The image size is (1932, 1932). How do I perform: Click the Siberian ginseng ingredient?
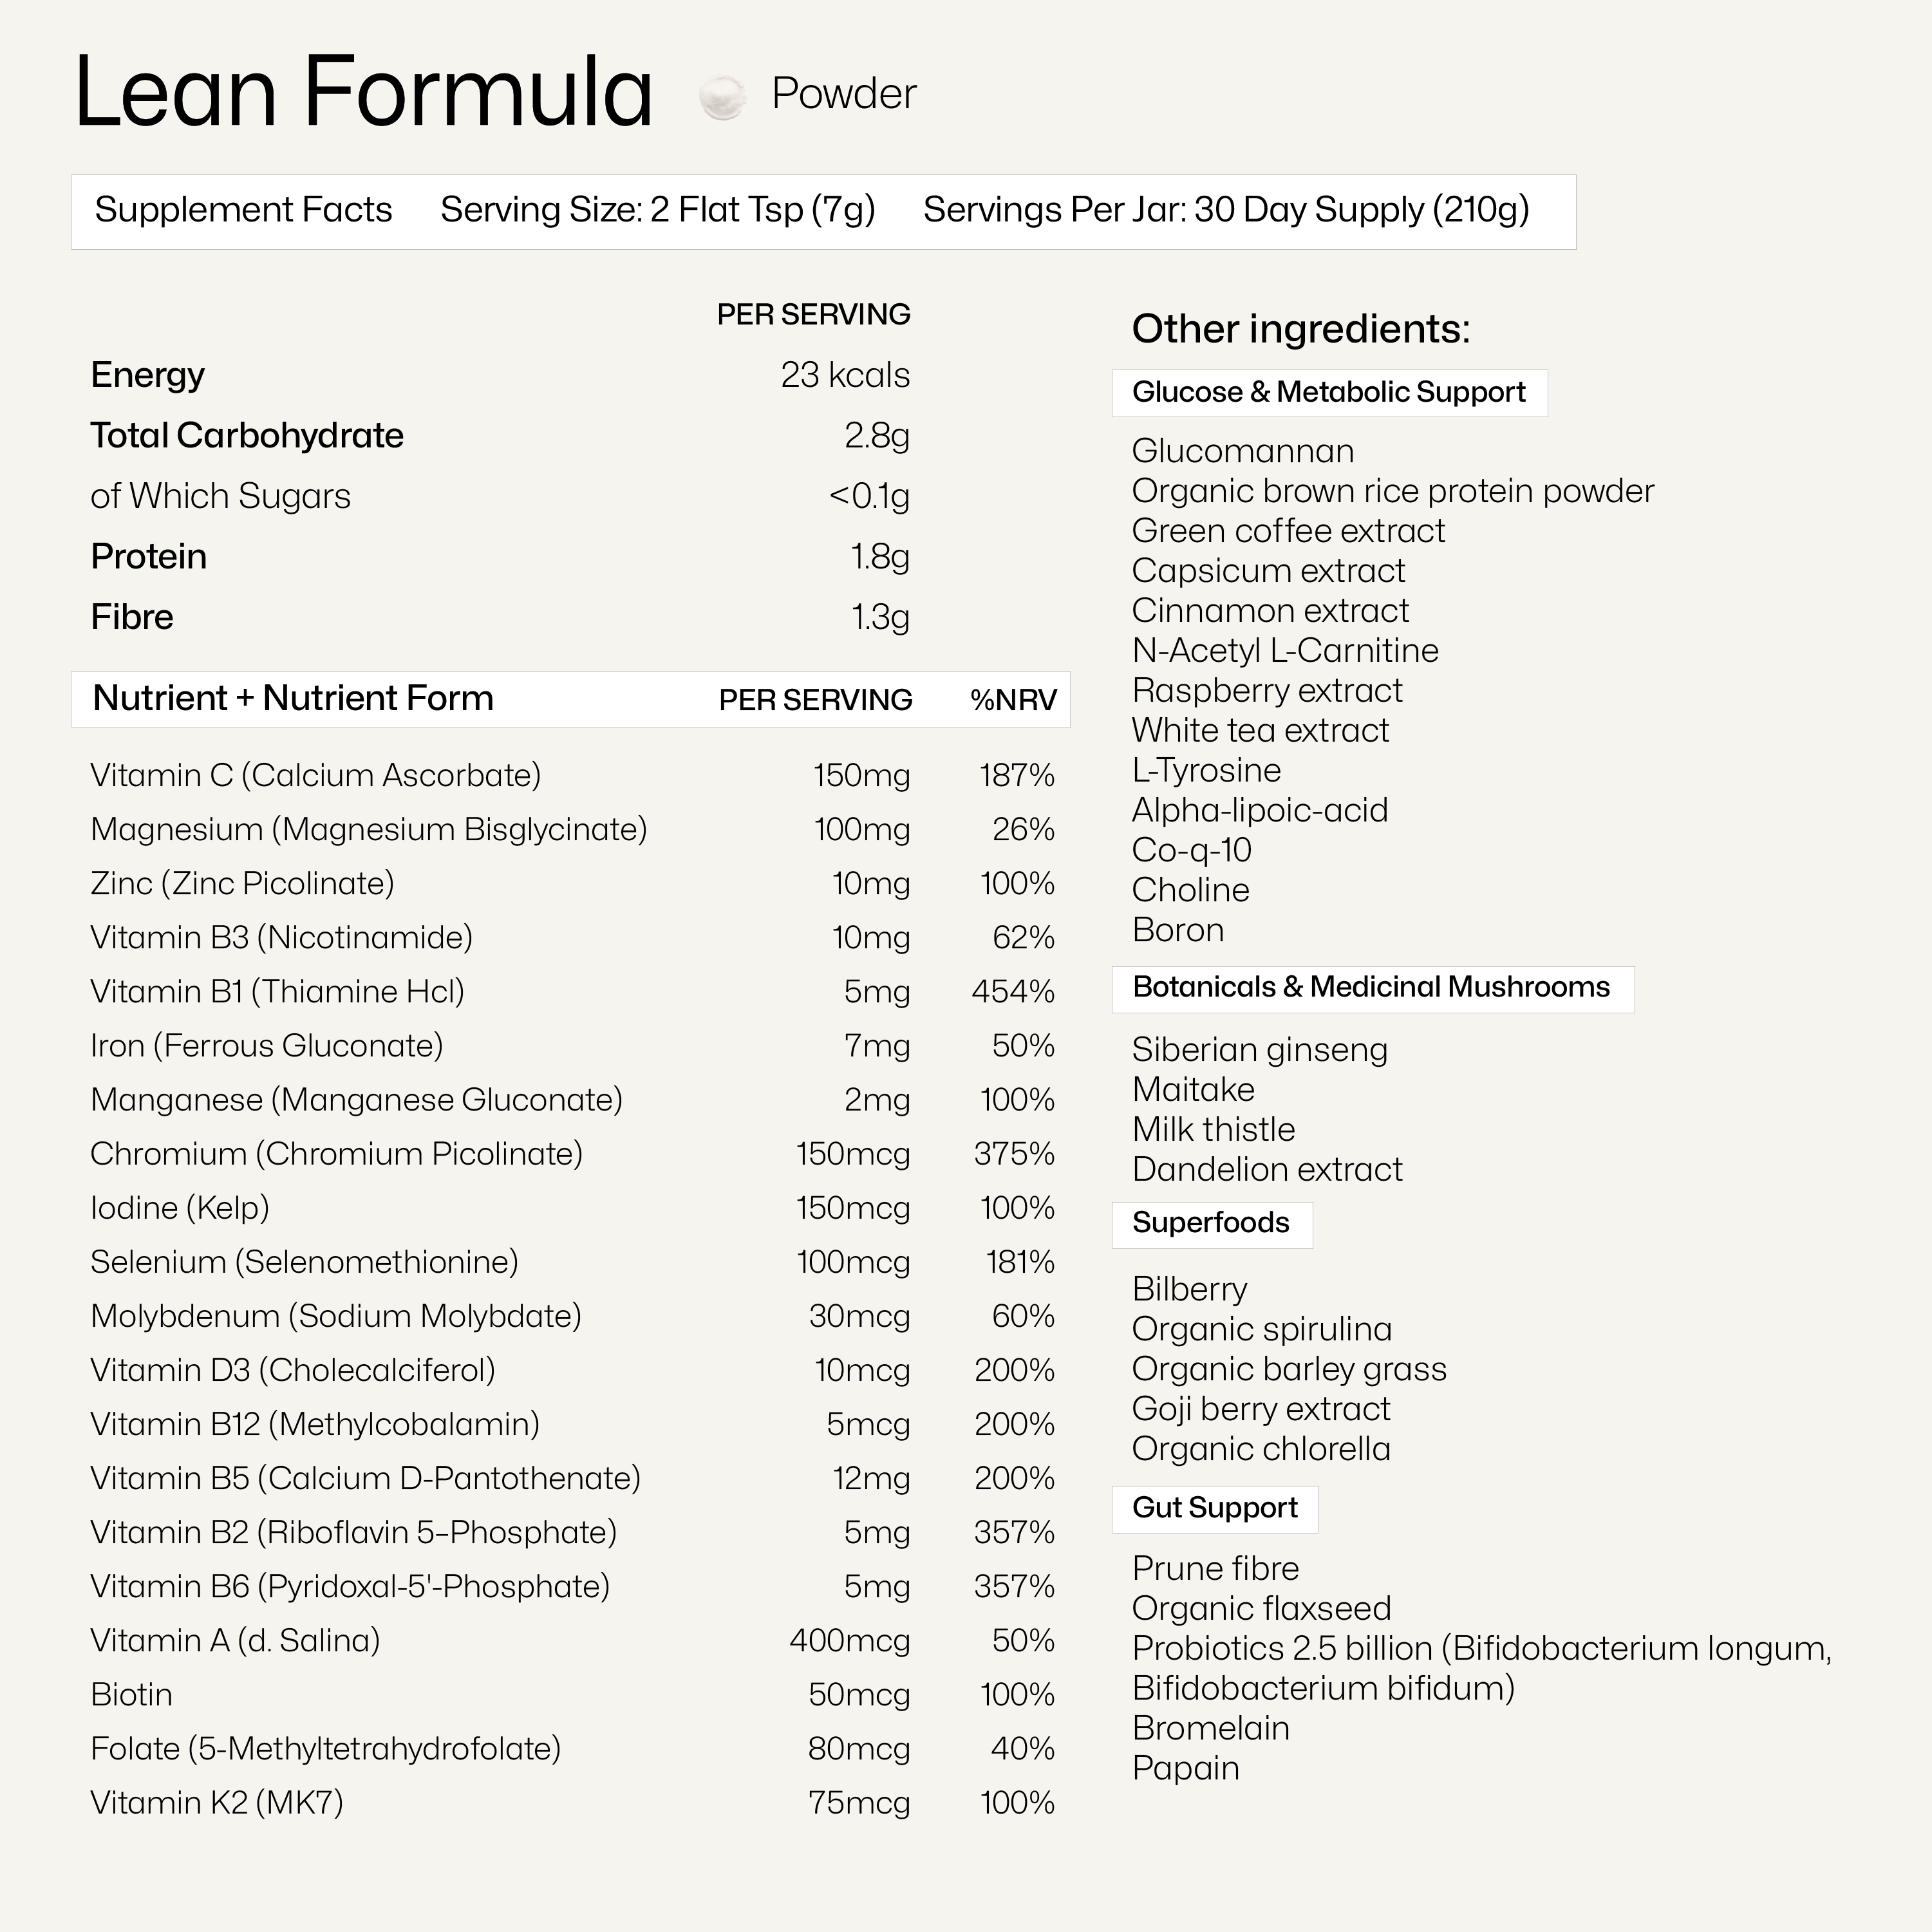pos(1259,1049)
